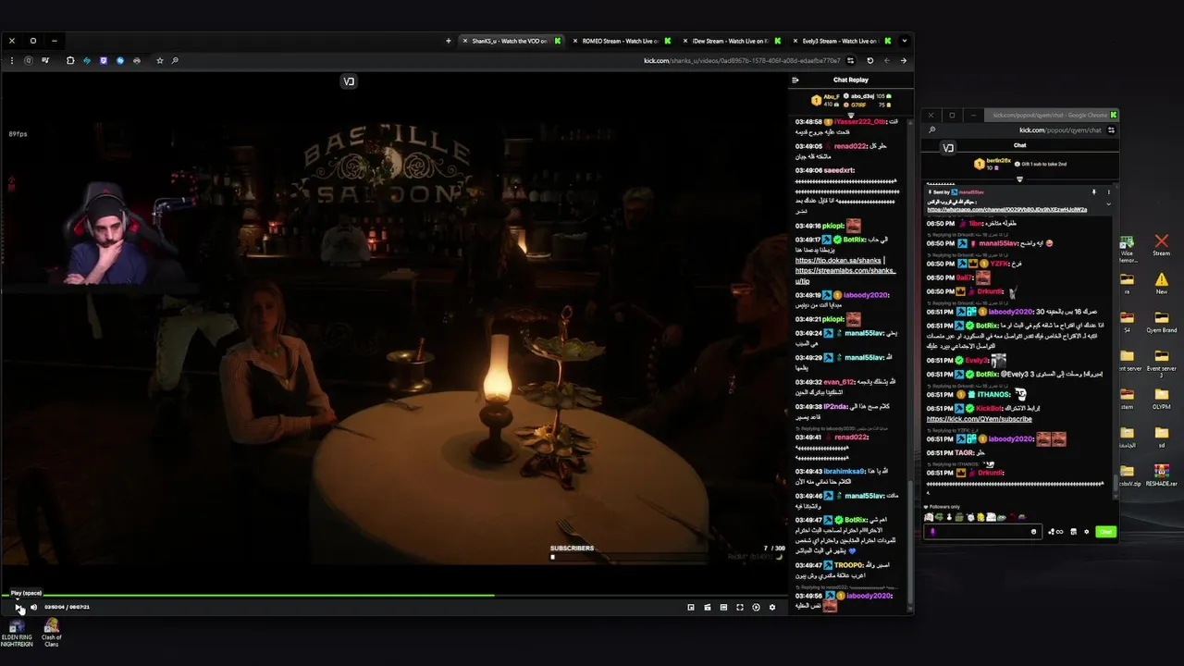
Task: Click the teal arrow extension icon
Action: click(x=87, y=61)
